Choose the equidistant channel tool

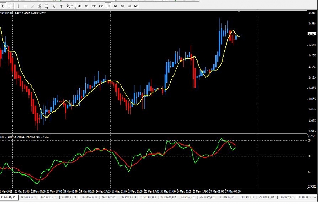point(40,6)
